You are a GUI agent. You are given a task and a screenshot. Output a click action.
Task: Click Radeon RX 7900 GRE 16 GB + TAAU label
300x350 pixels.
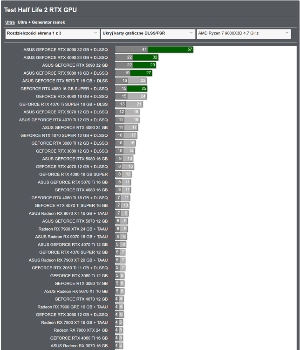[x=73, y=307]
